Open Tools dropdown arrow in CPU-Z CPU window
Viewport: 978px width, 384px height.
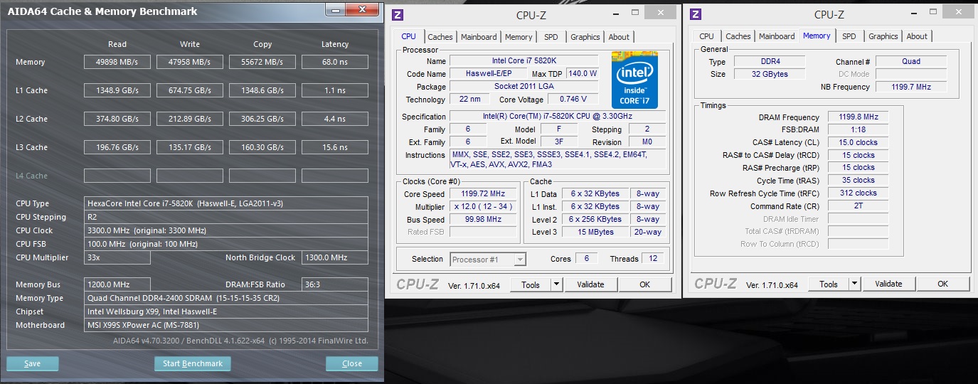pyautogui.click(x=556, y=284)
